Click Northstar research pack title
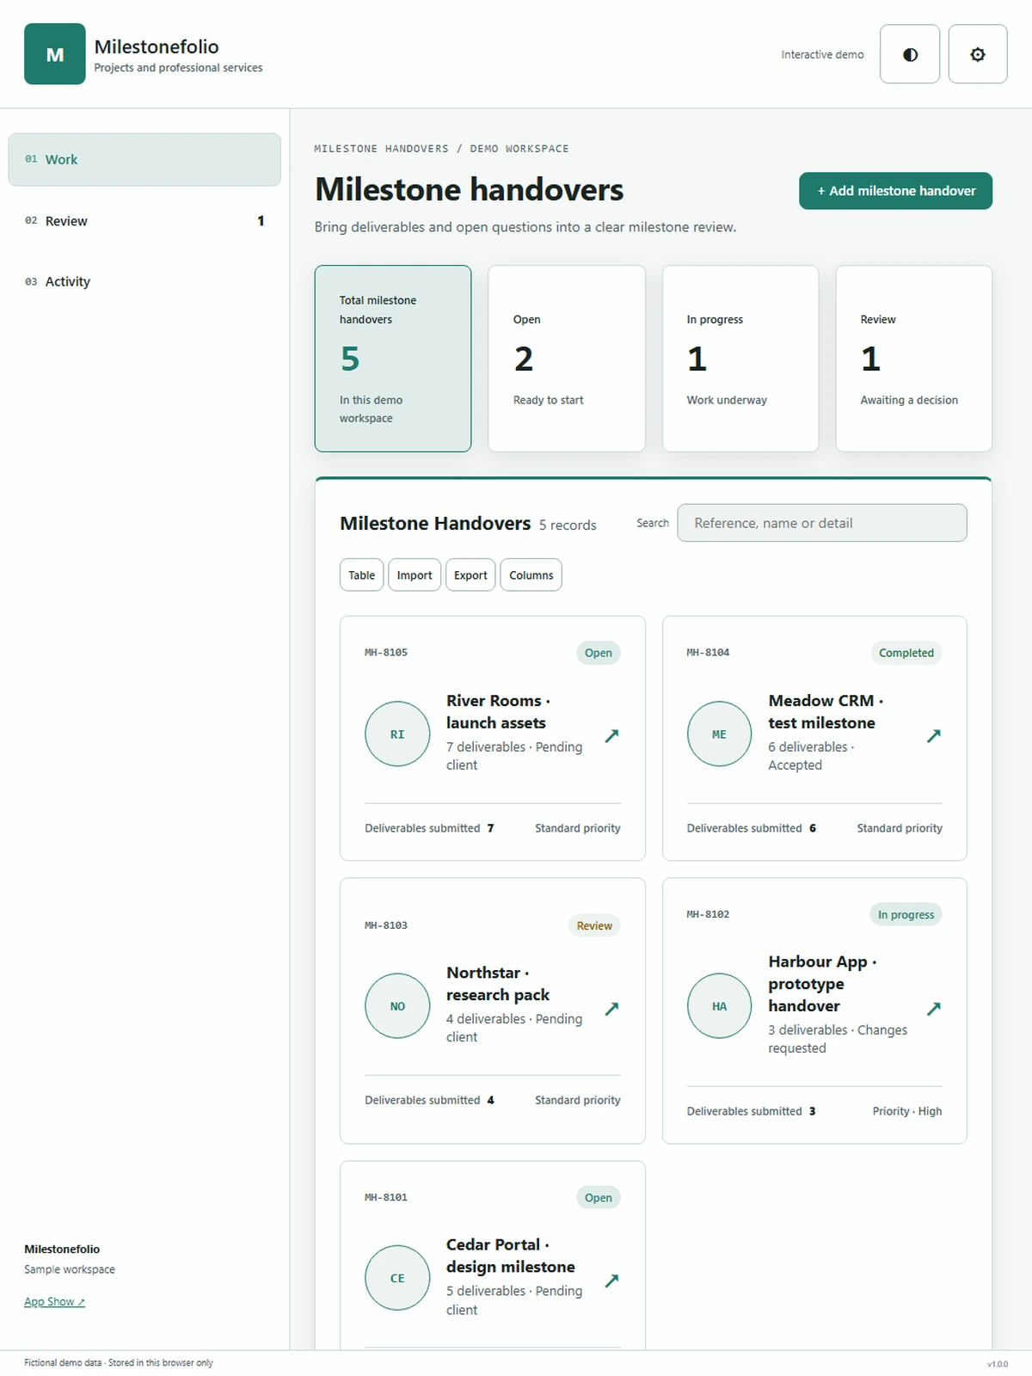The height and width of the screenshot is (1376, 1032). pyautogui.click(x=498, y=984)
